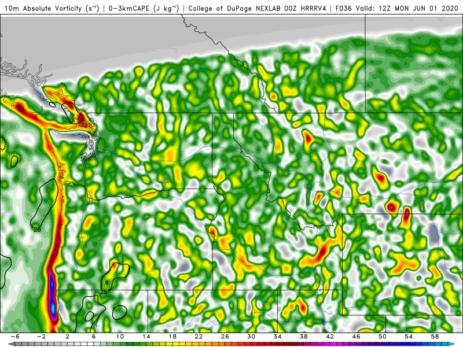Screen dimensions: 463x347
Task: Click the "14" color scale label
Action: (146, 337)
